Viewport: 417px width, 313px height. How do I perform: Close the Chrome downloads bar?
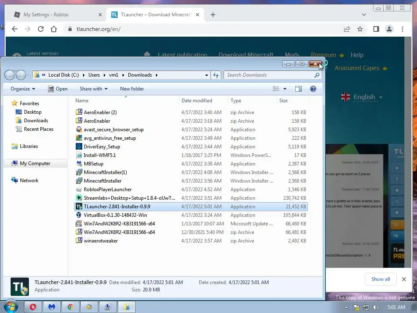click(404, 279)
